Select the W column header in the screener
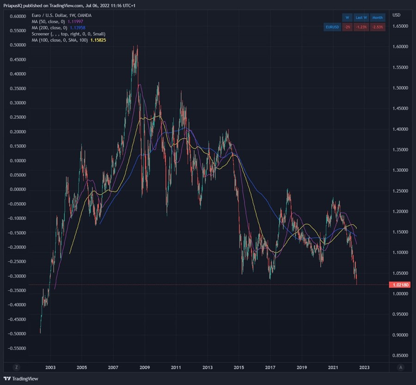The height and width of the screenshot is (385, 416). tap(347, 17)
